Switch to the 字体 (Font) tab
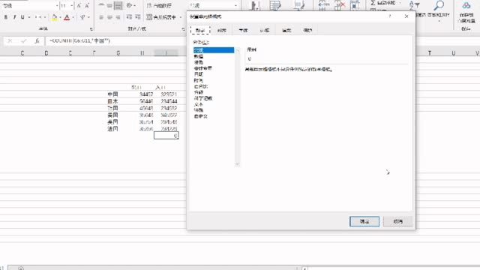The height and width of the screenshot is (270, 480). 243,30
